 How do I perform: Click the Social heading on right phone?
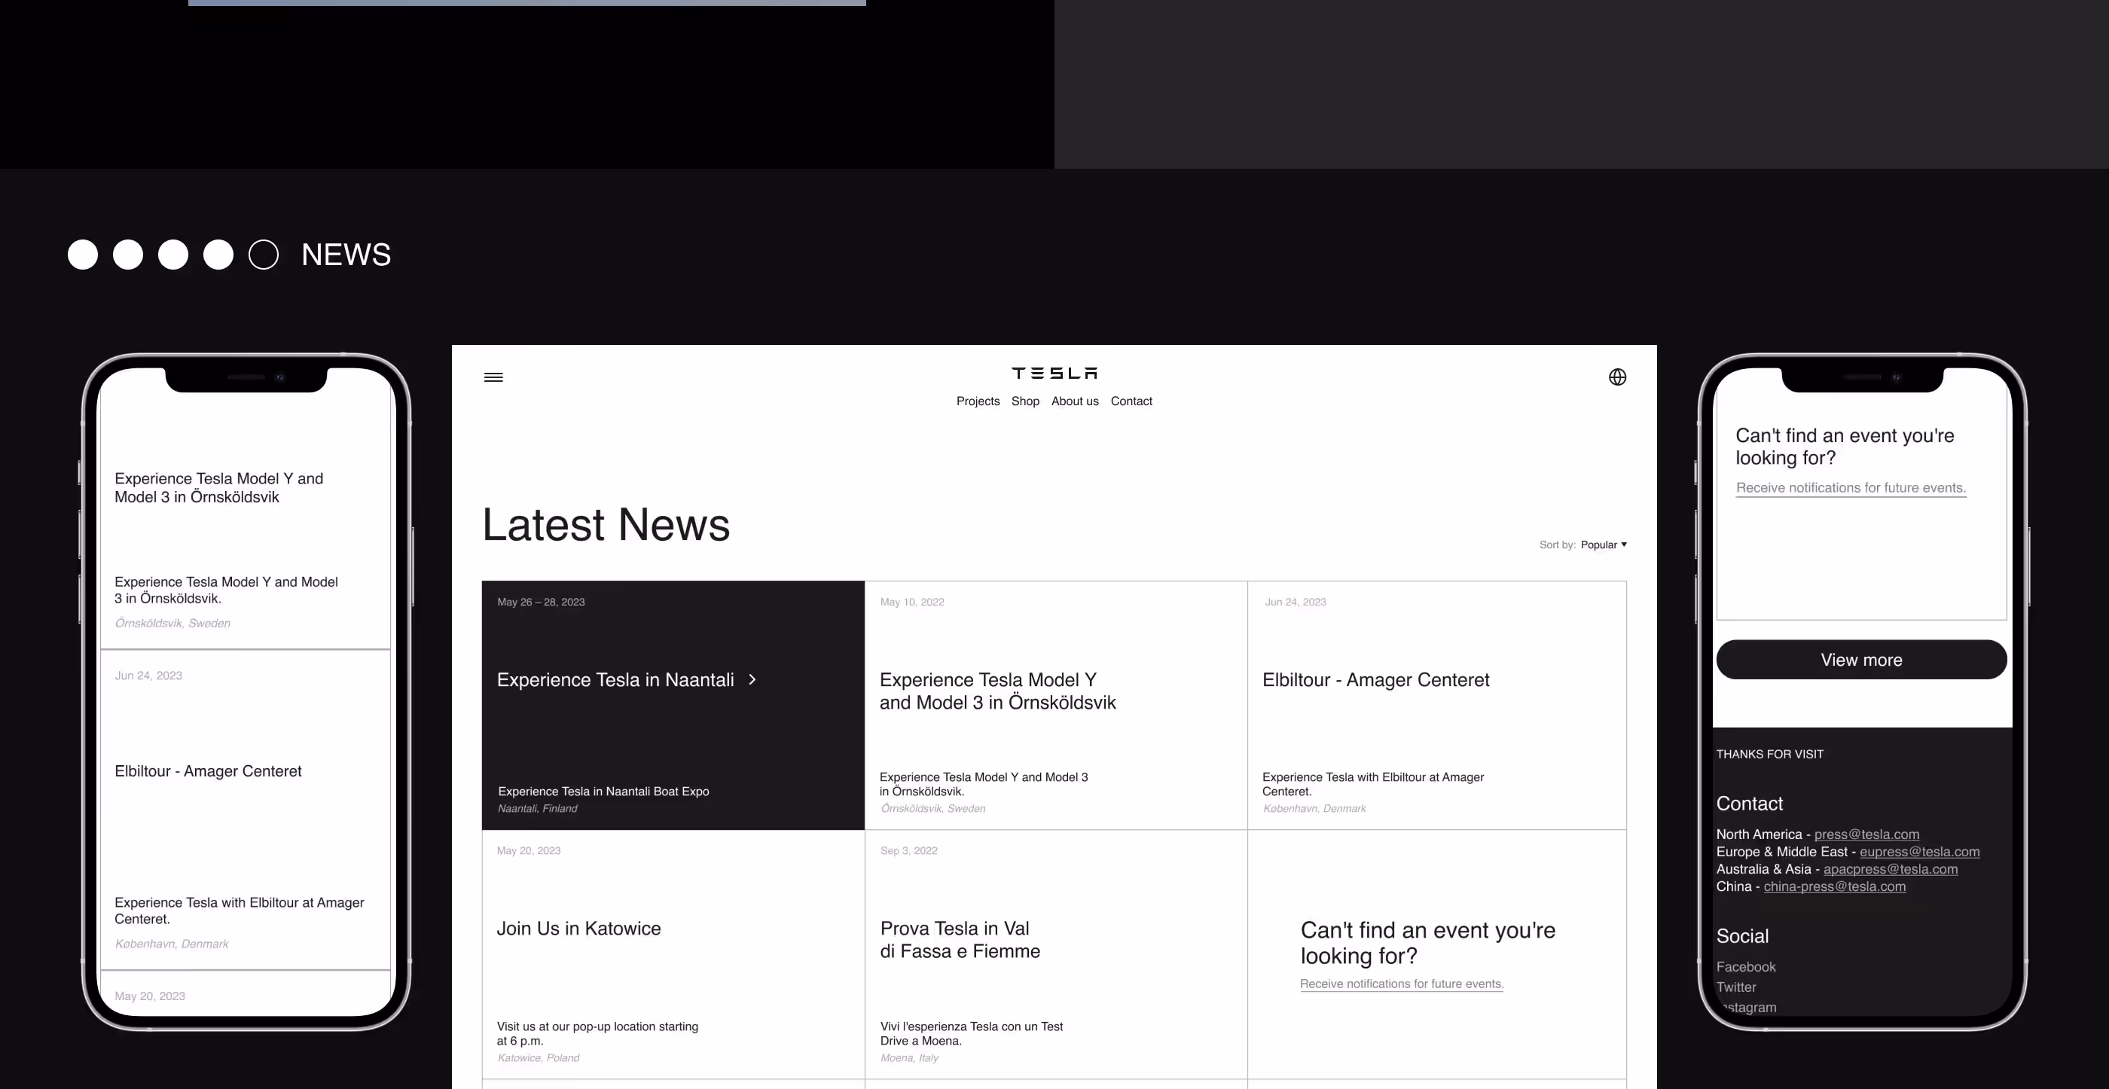coord(1742,937)
